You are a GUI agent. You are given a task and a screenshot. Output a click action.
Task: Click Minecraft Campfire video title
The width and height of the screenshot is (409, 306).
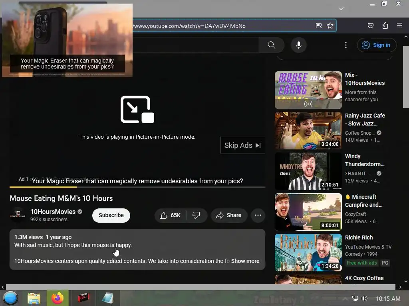[x=363, y=201]
